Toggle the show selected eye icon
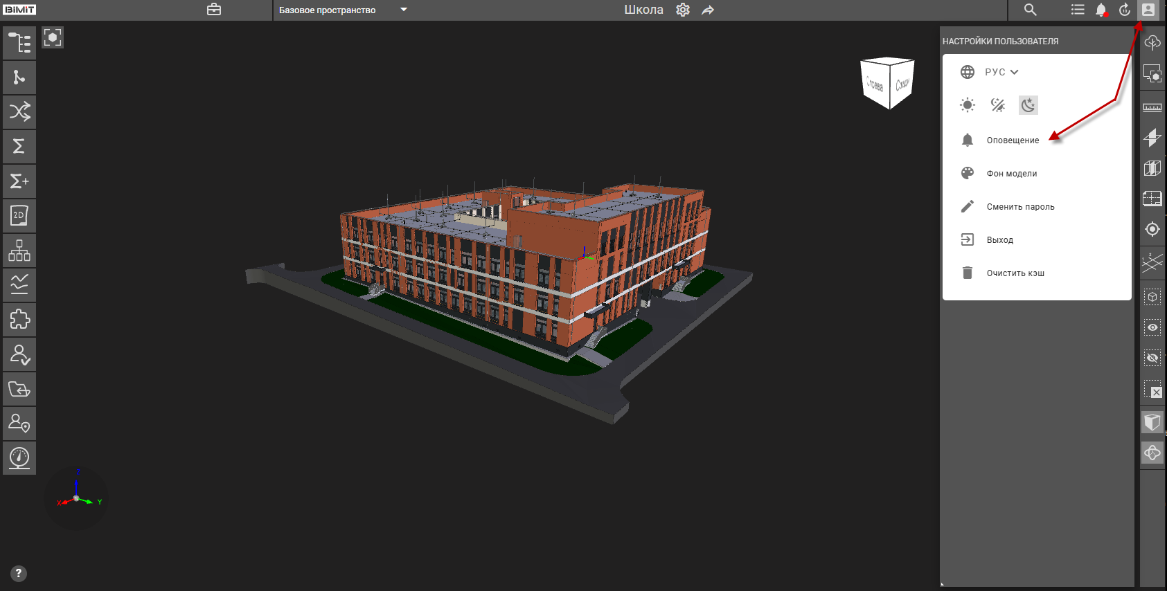Image resolution: width=1167 pixels, height=591 pixels. pos(1152,327)
